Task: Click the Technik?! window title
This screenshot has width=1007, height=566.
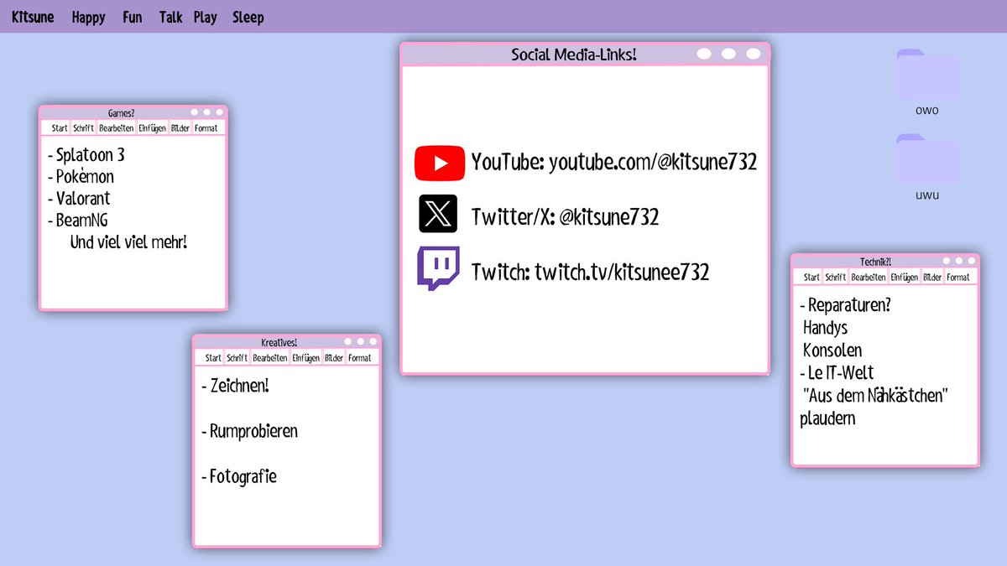Action: 876,261
